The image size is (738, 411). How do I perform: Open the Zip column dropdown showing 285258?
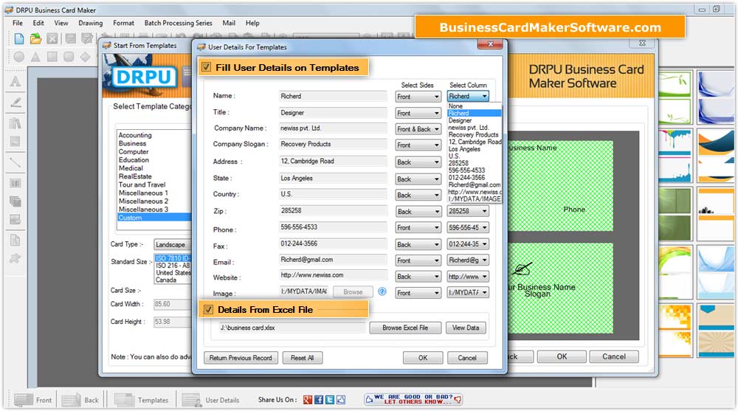click(x=468, y=211)
